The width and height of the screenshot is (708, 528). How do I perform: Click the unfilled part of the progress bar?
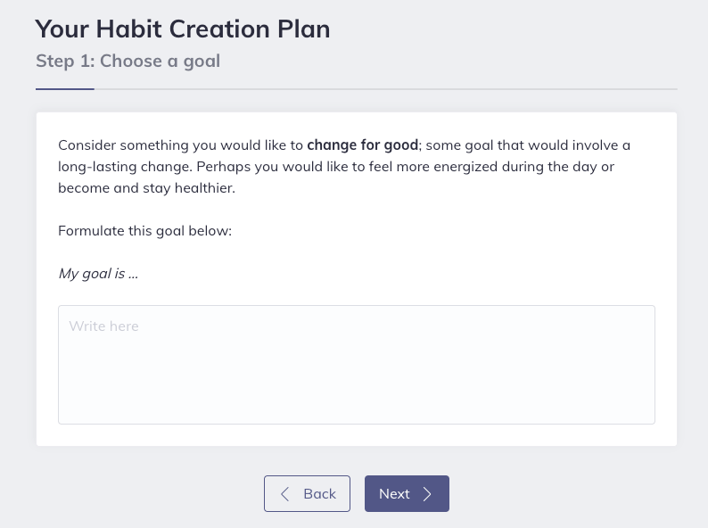click(x=385, y=89)
